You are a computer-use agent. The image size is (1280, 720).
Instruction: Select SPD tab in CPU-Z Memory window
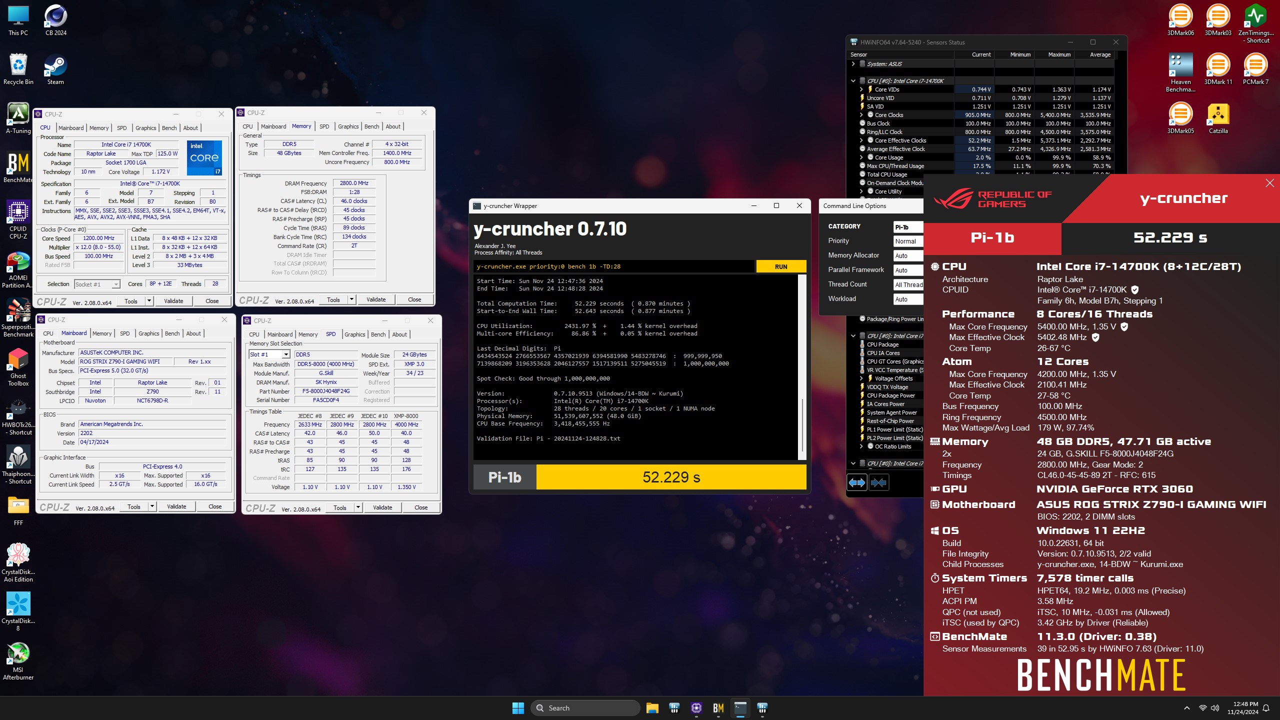pos(324,126)
